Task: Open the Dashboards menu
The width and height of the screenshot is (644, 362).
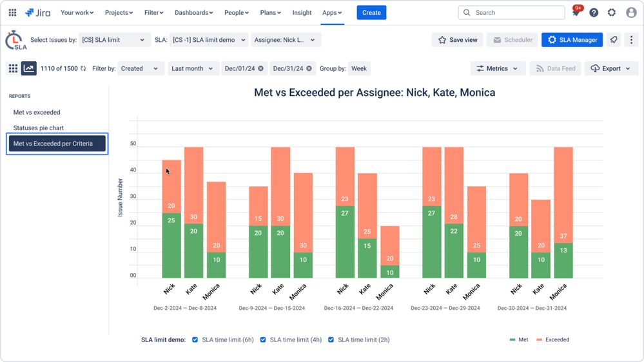Action: pos(194,13)
